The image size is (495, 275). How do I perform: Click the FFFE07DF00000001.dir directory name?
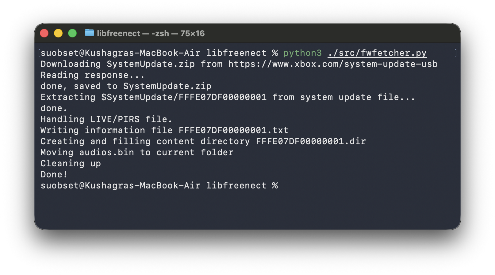coord(311,141)
